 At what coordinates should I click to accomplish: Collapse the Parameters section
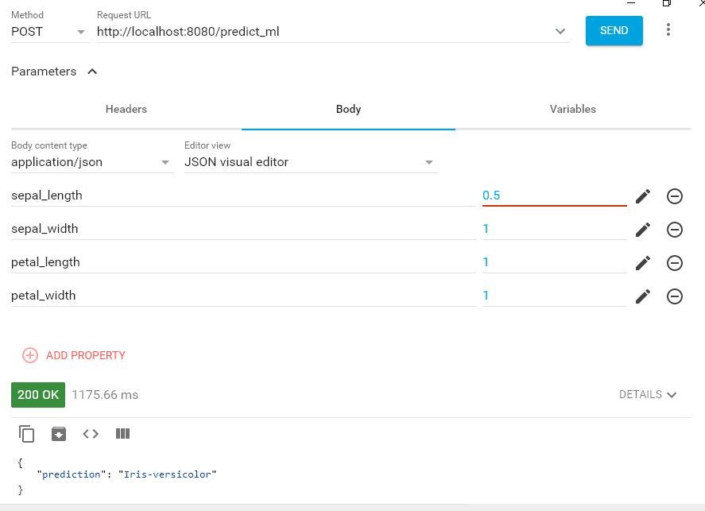(91, 71)
